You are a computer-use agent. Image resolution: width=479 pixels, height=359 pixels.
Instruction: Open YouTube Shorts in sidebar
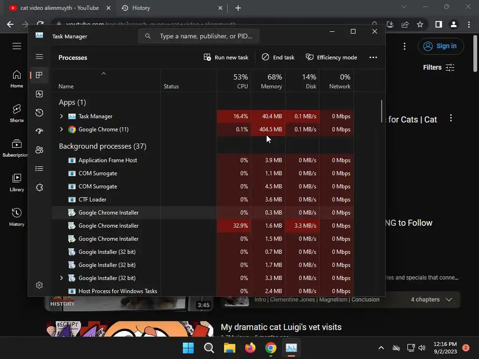pos(17,114)
